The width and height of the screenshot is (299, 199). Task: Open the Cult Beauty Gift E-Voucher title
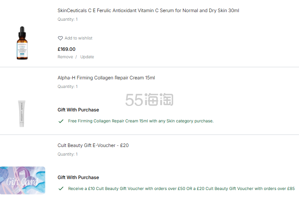tap(93, 145)
